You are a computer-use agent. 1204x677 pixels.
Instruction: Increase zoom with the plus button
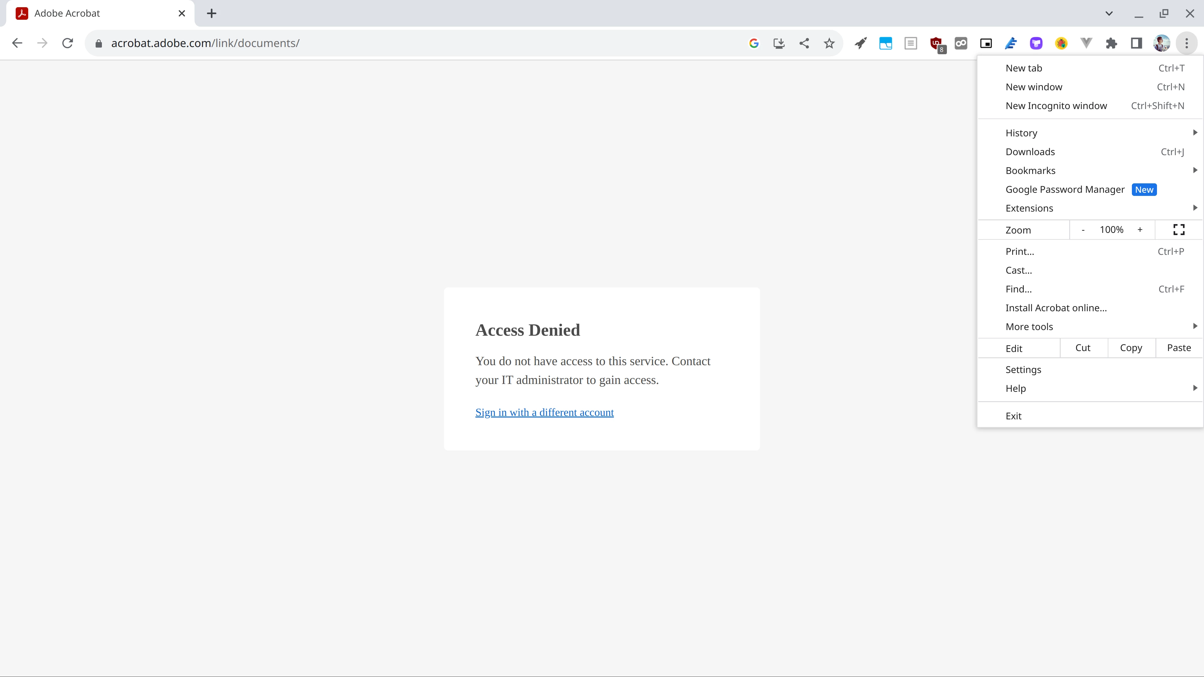[x=1139, y=229]
